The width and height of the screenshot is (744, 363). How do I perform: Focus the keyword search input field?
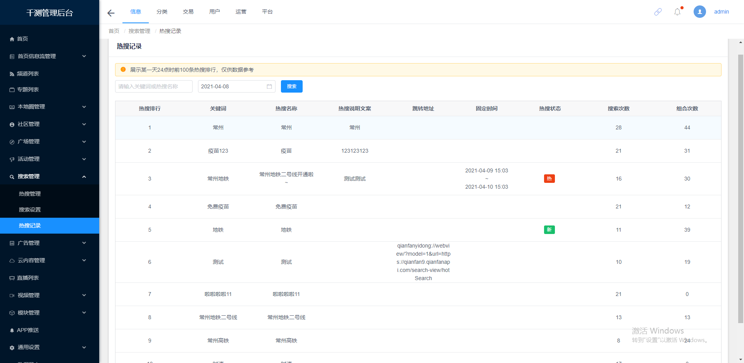coord(154,86)
